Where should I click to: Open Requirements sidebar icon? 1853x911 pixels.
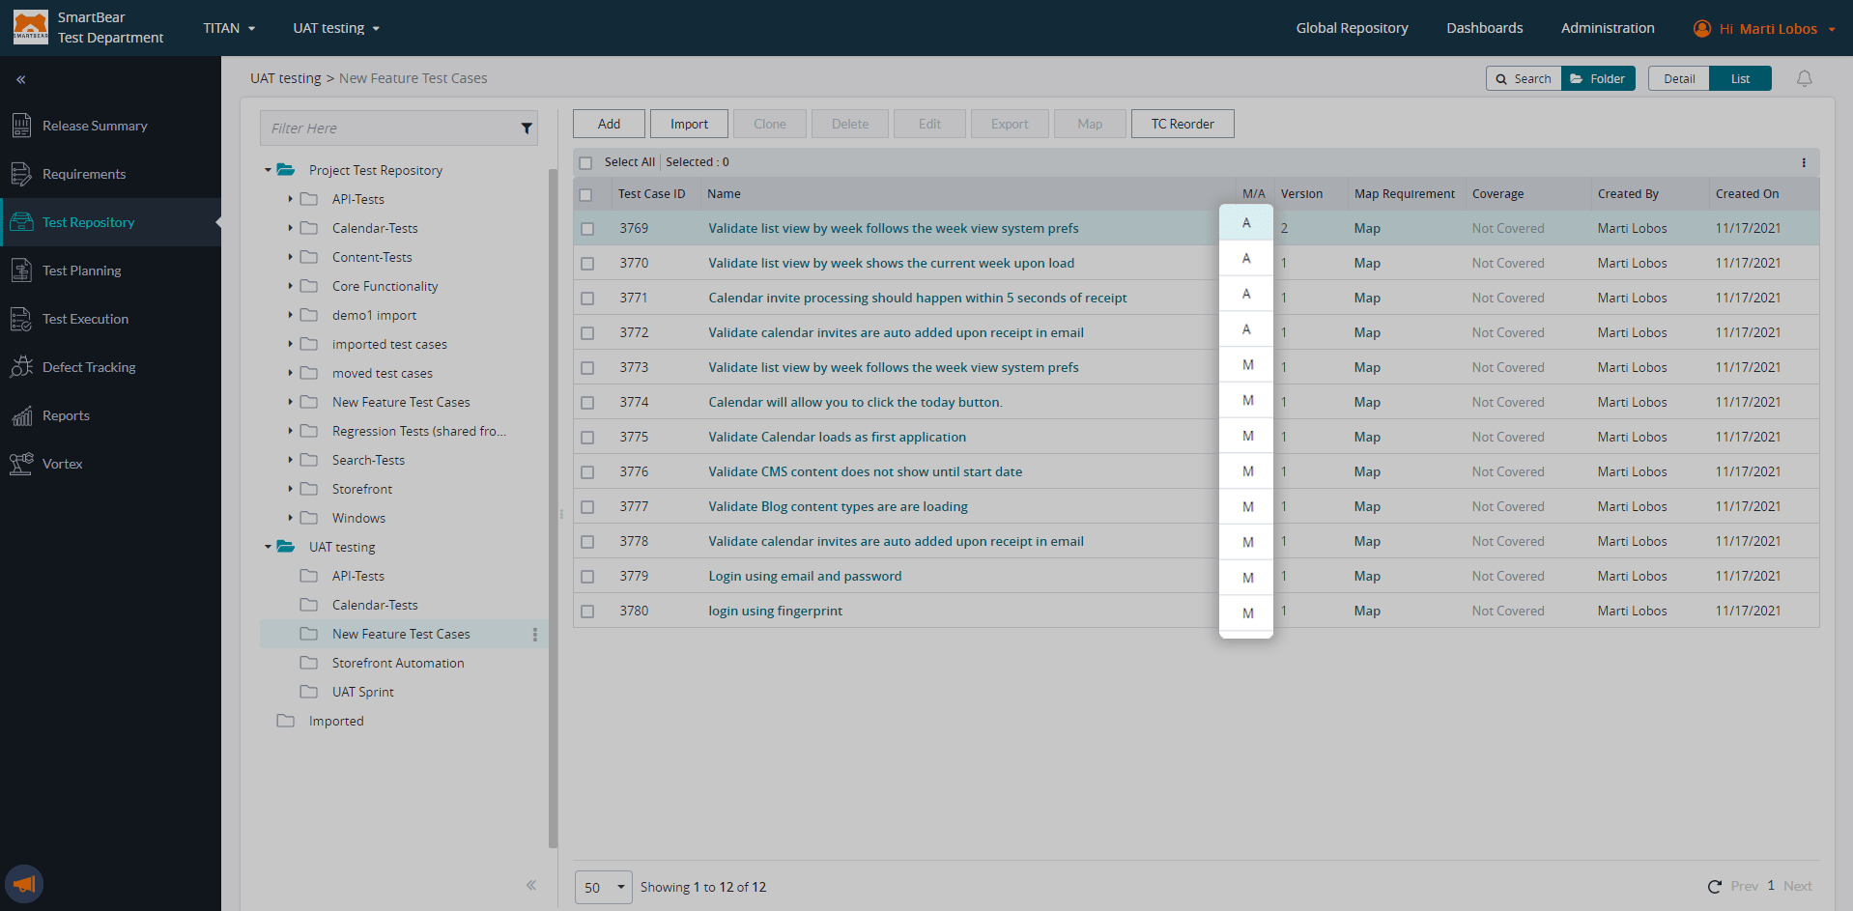coord(21,174)
